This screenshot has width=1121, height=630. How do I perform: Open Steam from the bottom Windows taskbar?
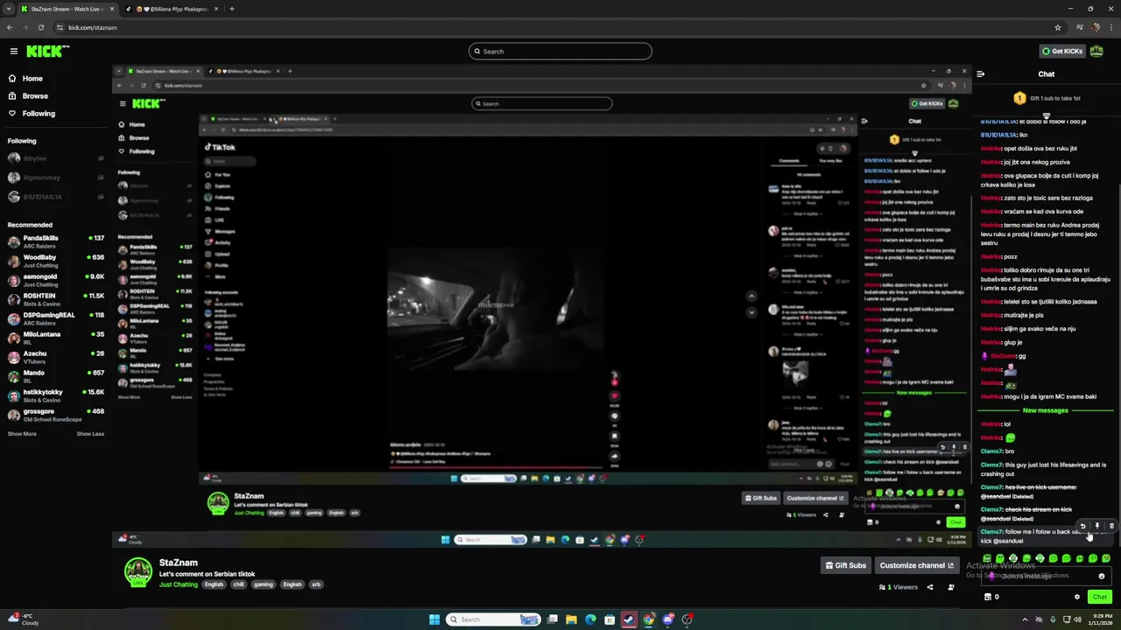coord(629,619)
